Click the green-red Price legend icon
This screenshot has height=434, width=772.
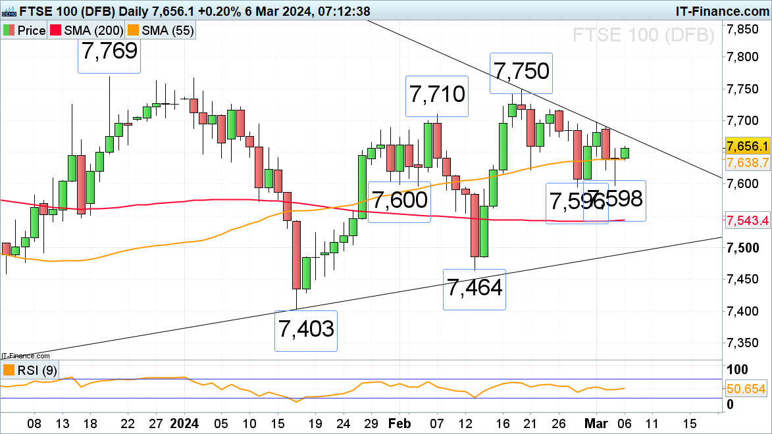click(9, 30)
